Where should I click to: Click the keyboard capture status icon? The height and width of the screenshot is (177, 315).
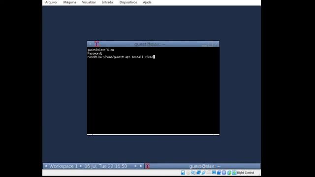coord(234,173)
